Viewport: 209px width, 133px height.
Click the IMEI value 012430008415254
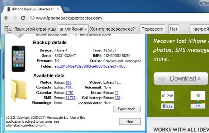[117, 56]
